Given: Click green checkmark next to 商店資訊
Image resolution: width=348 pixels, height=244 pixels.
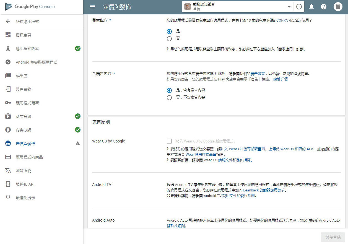Looking at the screenshot, I should (78, 116).
